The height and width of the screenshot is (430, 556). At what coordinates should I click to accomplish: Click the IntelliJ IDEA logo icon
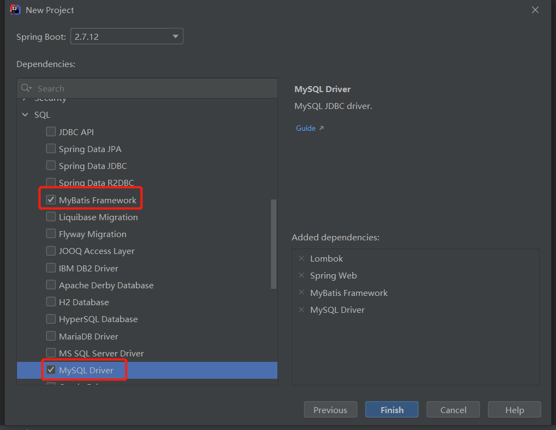(15, 10)
